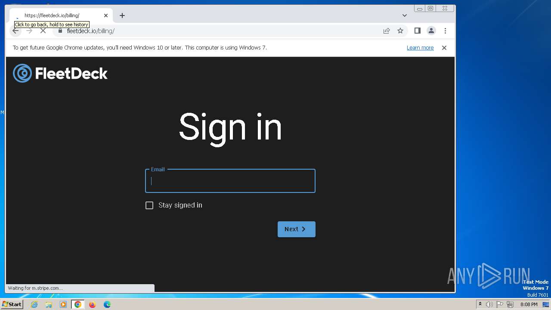
Task: Launch Microsoft Edge from the taskbar
Action: tap(107, 304)
